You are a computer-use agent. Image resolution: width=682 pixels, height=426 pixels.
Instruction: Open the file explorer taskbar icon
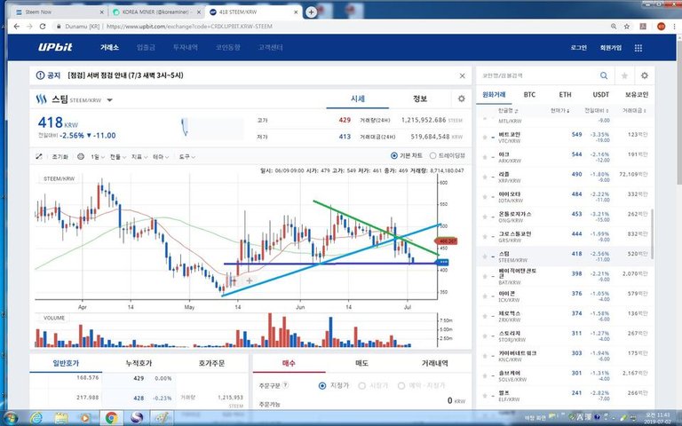[61, 418]
